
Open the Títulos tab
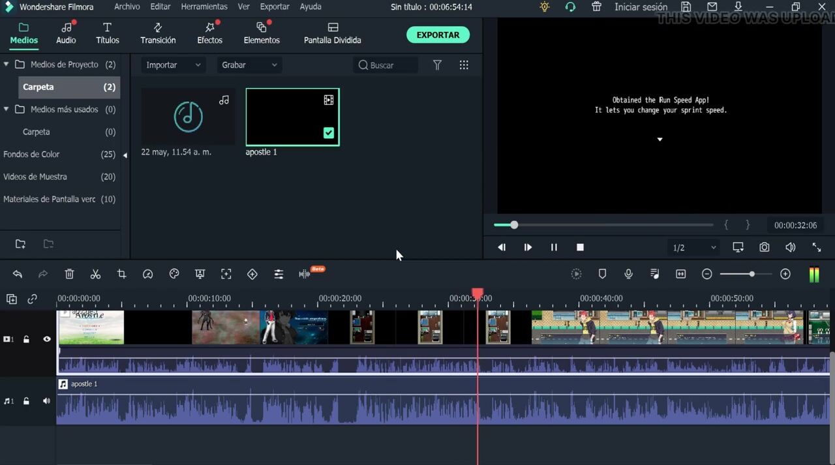(108, 33)
